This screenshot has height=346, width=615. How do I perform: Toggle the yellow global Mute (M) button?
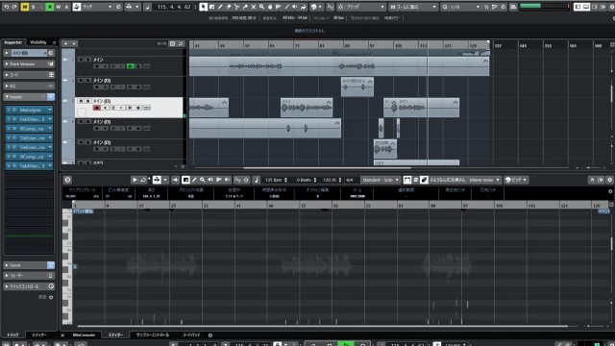(25, 7)
